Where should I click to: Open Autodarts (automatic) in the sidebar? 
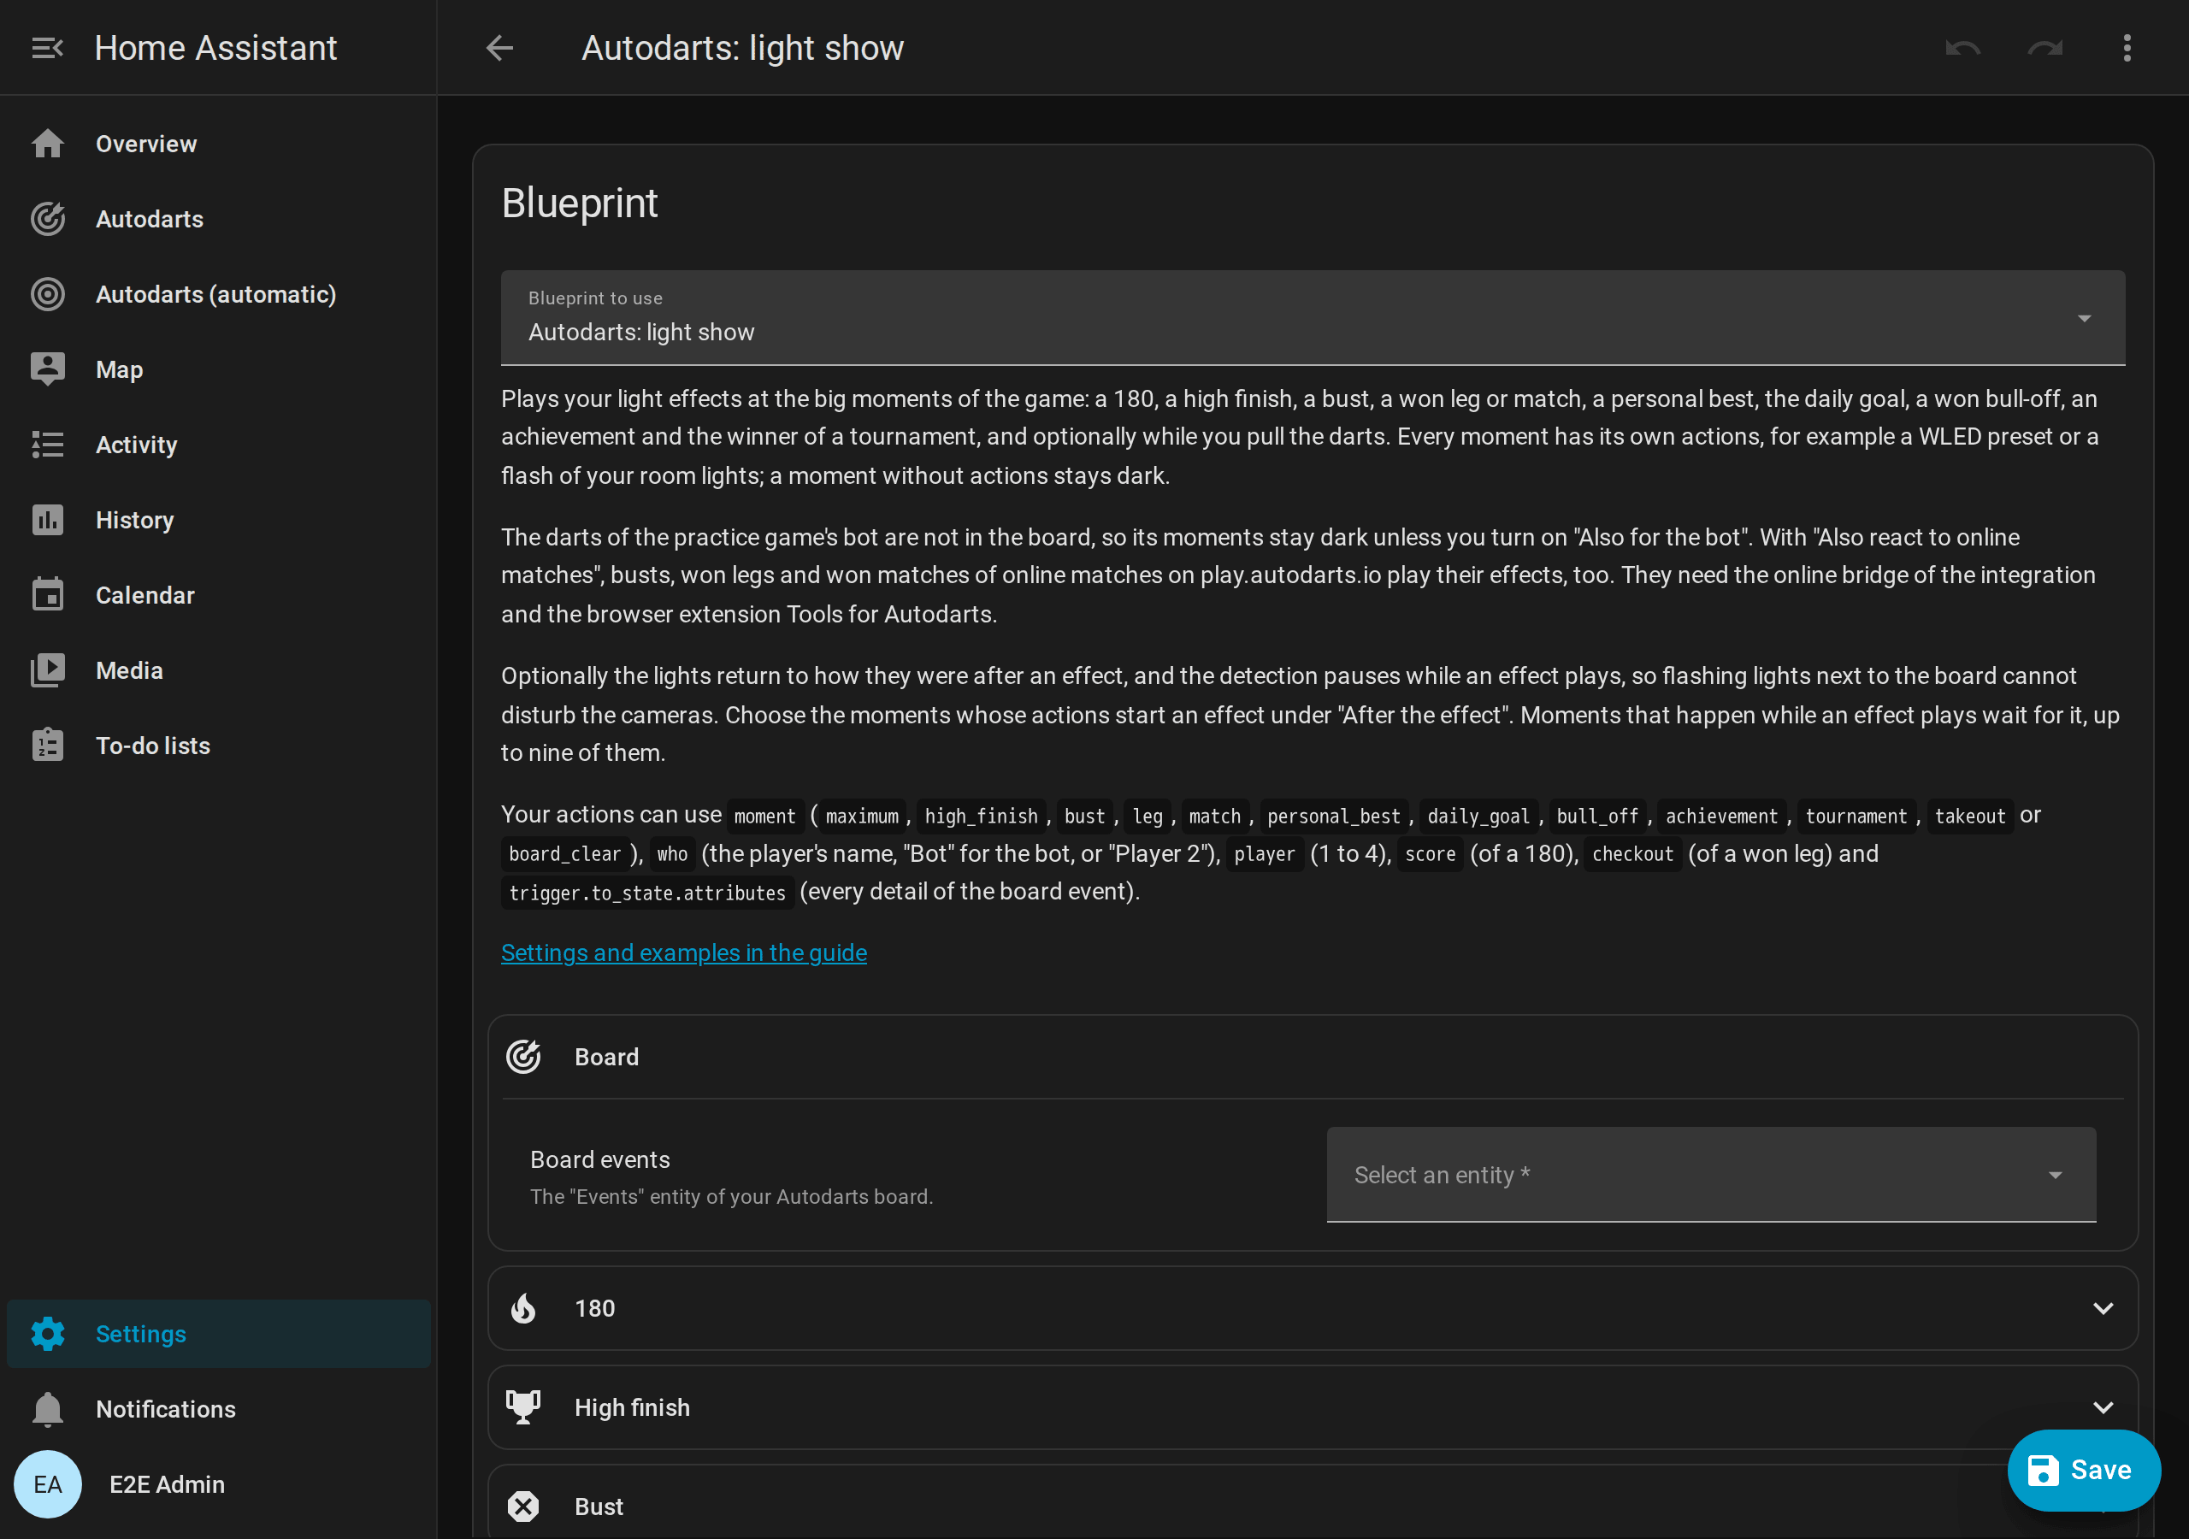218,295
